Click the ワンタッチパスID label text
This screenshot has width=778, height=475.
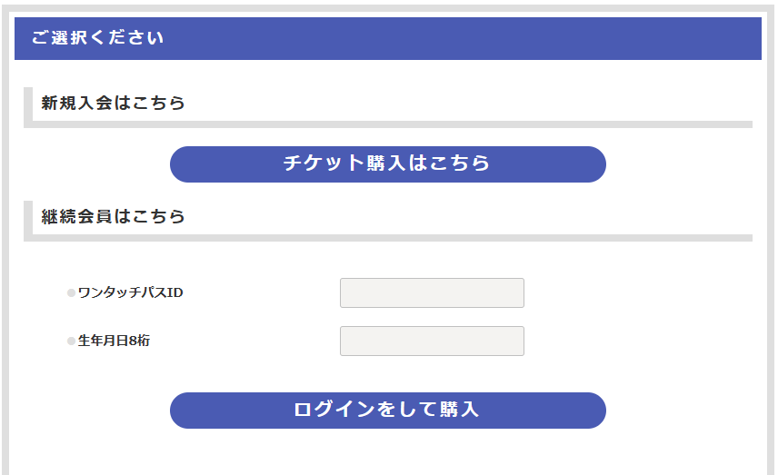[x=130, y=292]
